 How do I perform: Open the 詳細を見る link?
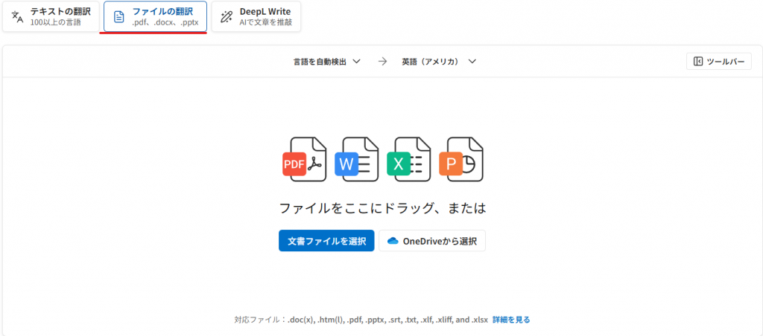pyautogui.click(x=511, y=320)
